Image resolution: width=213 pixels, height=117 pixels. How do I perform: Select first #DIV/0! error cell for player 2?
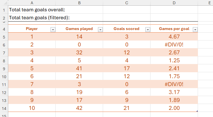coord(174,44)
